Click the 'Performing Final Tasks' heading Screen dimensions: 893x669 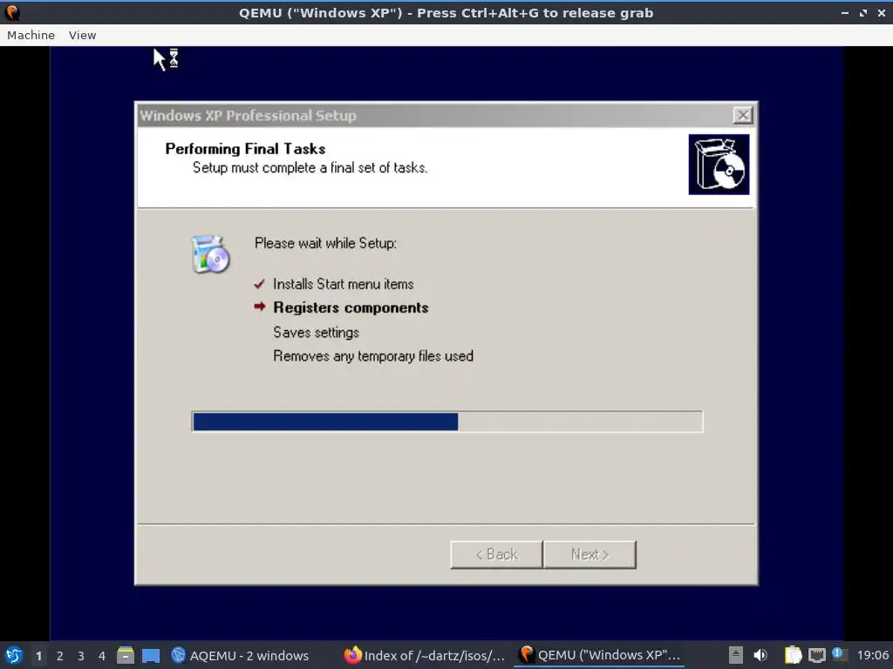245,149
